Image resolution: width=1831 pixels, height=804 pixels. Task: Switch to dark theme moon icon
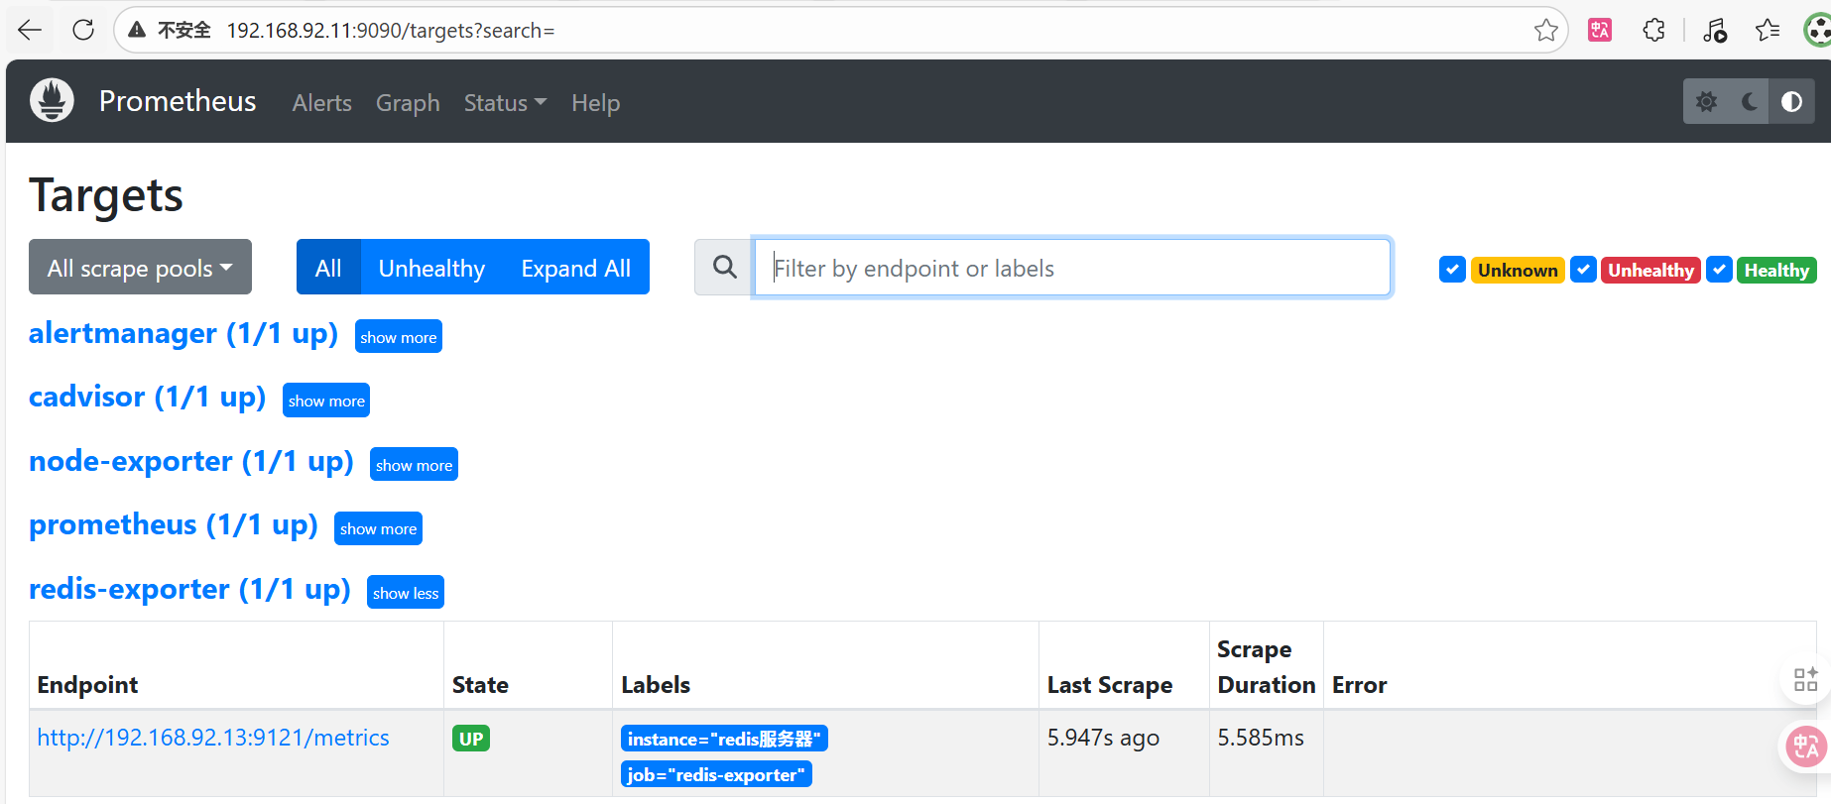(x=1750, y=101)
